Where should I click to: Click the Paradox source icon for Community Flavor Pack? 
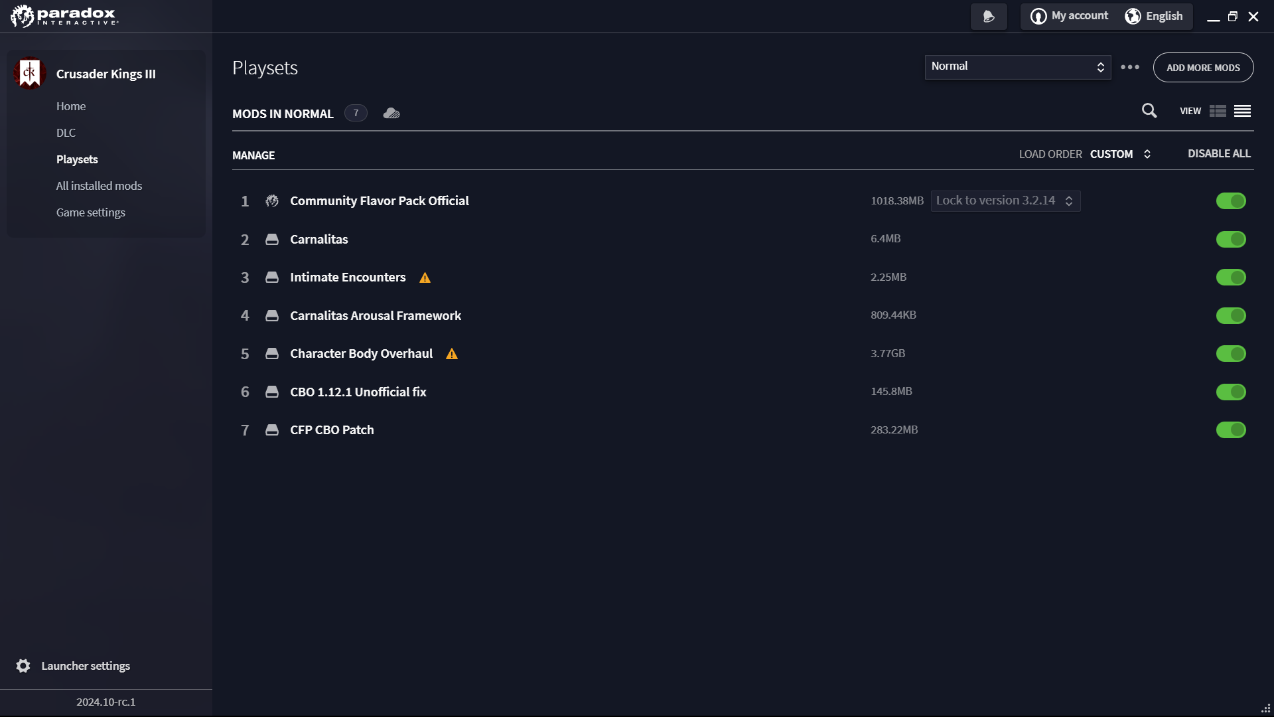[x=272, y=200]
